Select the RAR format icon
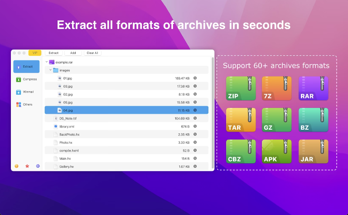This screenshot has width=348, height=215. tap(314, 88)
